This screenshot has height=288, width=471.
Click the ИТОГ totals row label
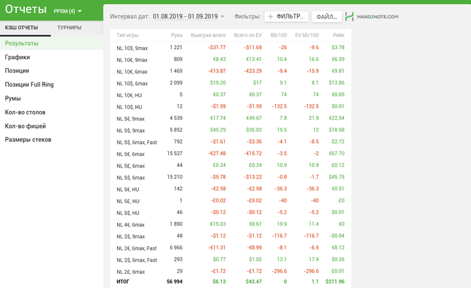(x=123, y=282)
